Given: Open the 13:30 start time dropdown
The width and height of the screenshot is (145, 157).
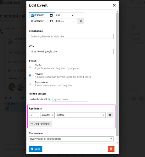Looking at the screenshot, I should 64,15.
